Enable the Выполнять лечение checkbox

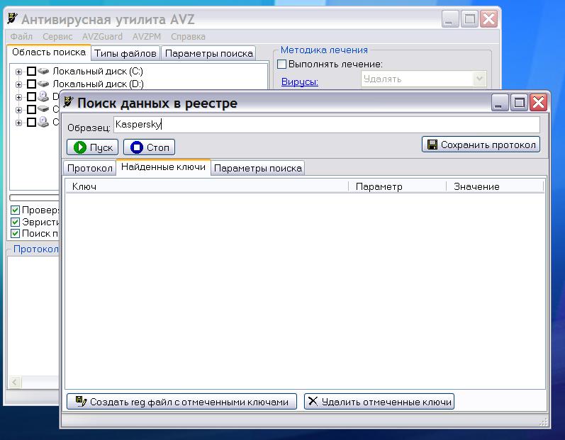(x=281, y=64)
